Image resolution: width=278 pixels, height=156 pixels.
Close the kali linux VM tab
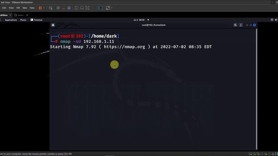[10, 15]
